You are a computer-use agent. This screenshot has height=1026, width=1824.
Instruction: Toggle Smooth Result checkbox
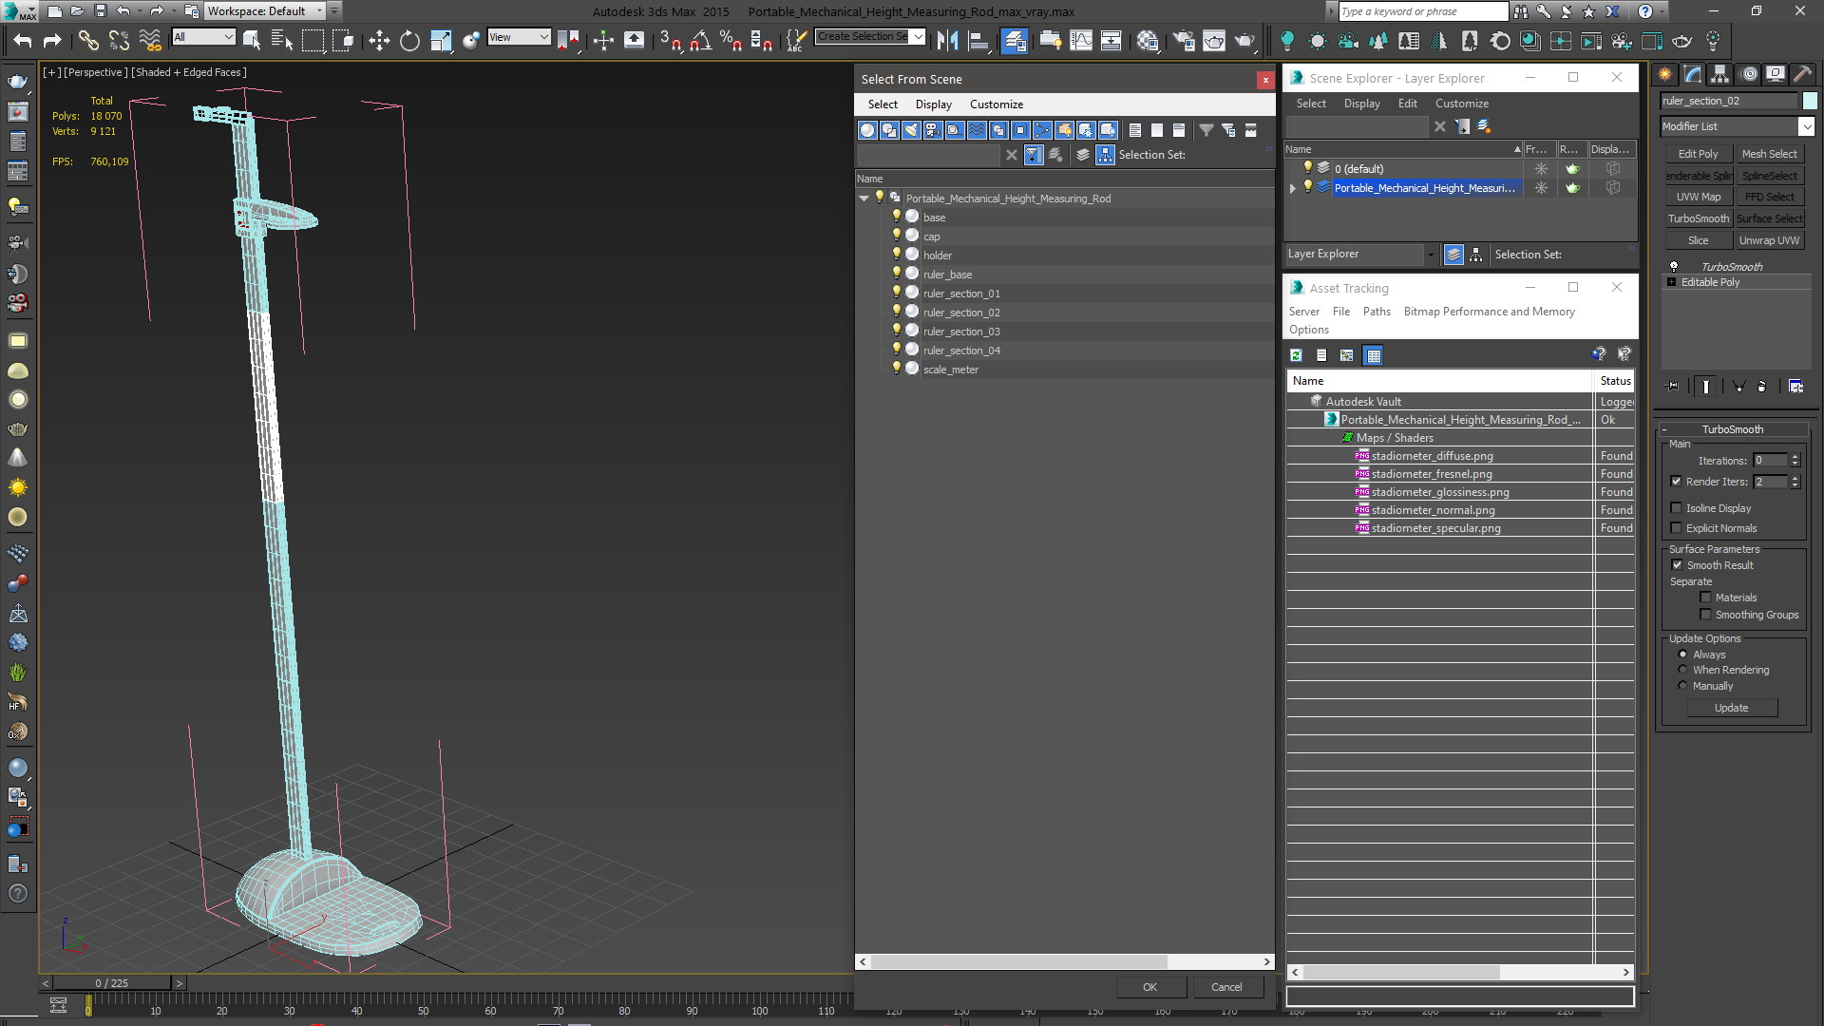point(1678,565)
